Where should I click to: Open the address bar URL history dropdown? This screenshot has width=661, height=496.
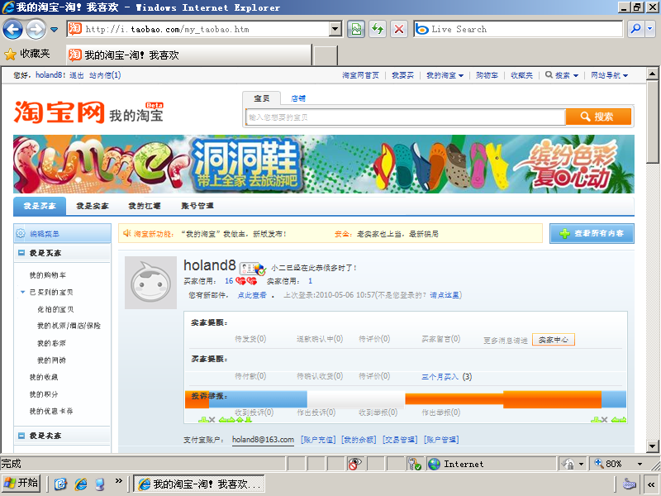pyautogui.click(x=335, y=29)
